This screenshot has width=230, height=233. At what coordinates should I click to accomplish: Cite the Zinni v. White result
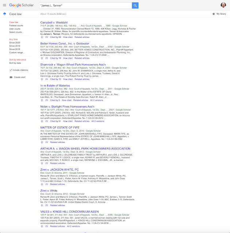pyautogui.click(x=47, y=205)
